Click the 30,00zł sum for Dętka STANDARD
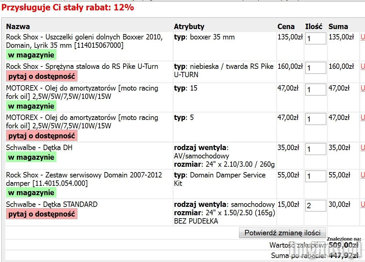 (339, 205)
